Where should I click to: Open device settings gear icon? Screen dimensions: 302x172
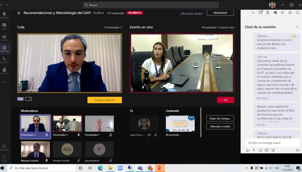pyautogui.click(x=290, y=13)
